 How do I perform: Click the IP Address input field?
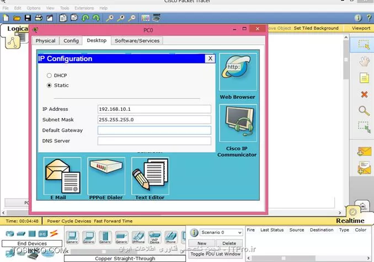154,109
